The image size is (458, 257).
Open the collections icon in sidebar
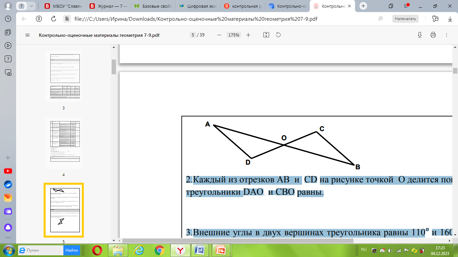(8, 32)
